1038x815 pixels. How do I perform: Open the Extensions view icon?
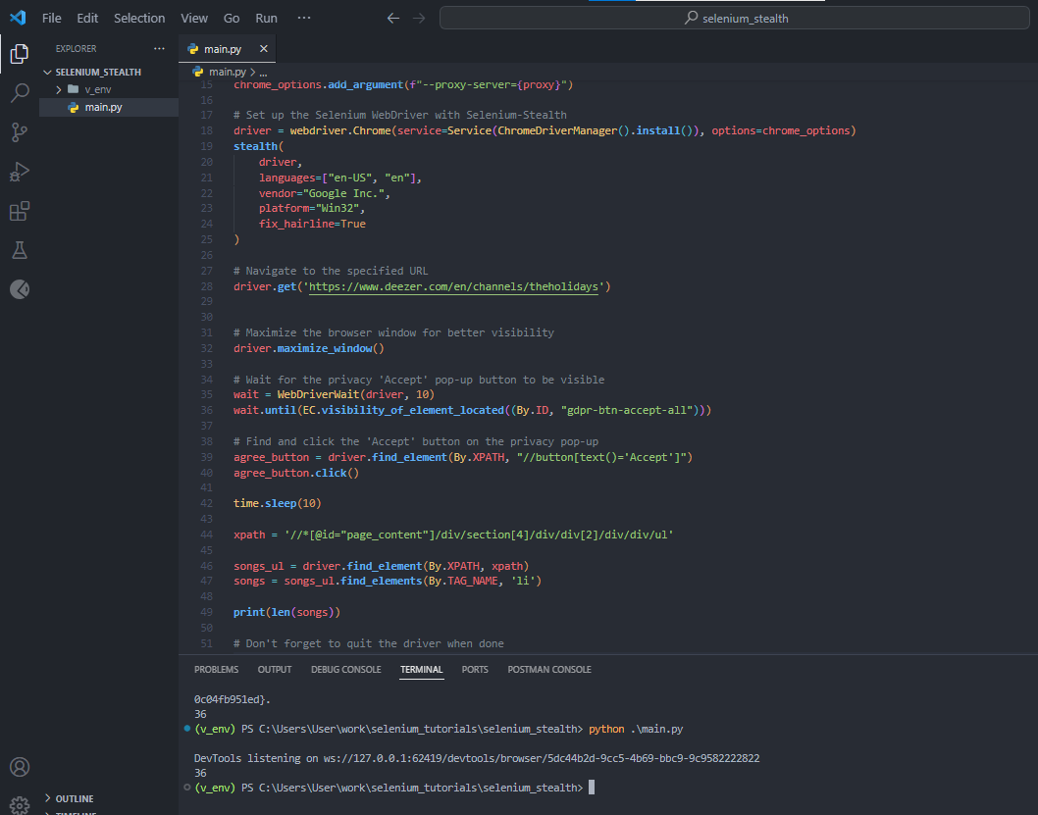20,211
